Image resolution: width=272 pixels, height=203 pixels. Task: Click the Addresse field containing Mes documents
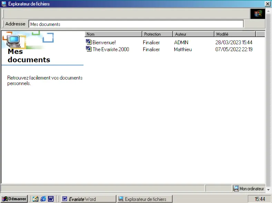tap(136, 24)
